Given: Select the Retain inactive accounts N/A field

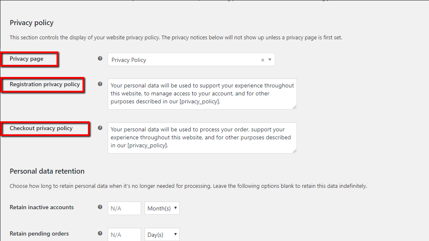Looking at the screenshot, I should point(124,208).
